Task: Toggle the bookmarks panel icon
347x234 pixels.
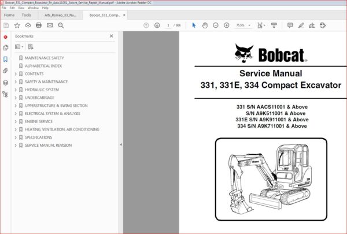Action: coord(6,60)
